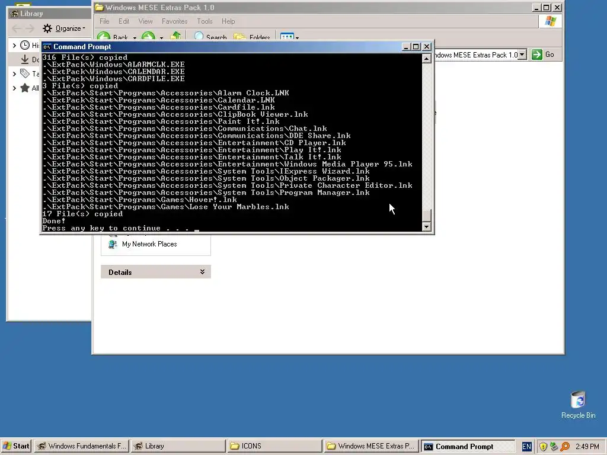
Task: Switch to Windows Fundamentals taskbar button
Action: pyautogui.click(x=82, y=446)
